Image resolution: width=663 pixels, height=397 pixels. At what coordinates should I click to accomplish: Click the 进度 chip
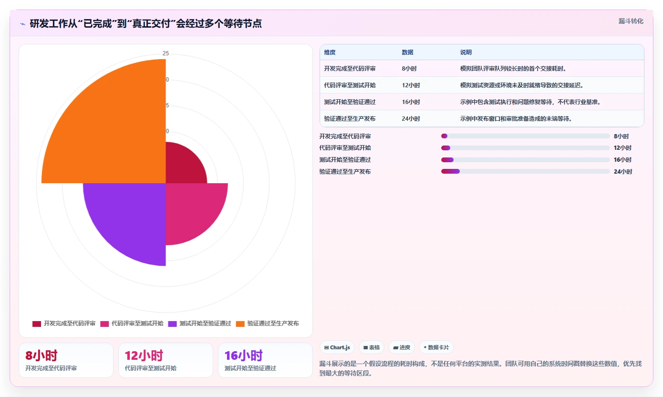pyautogui.click(x=402, y=347)
